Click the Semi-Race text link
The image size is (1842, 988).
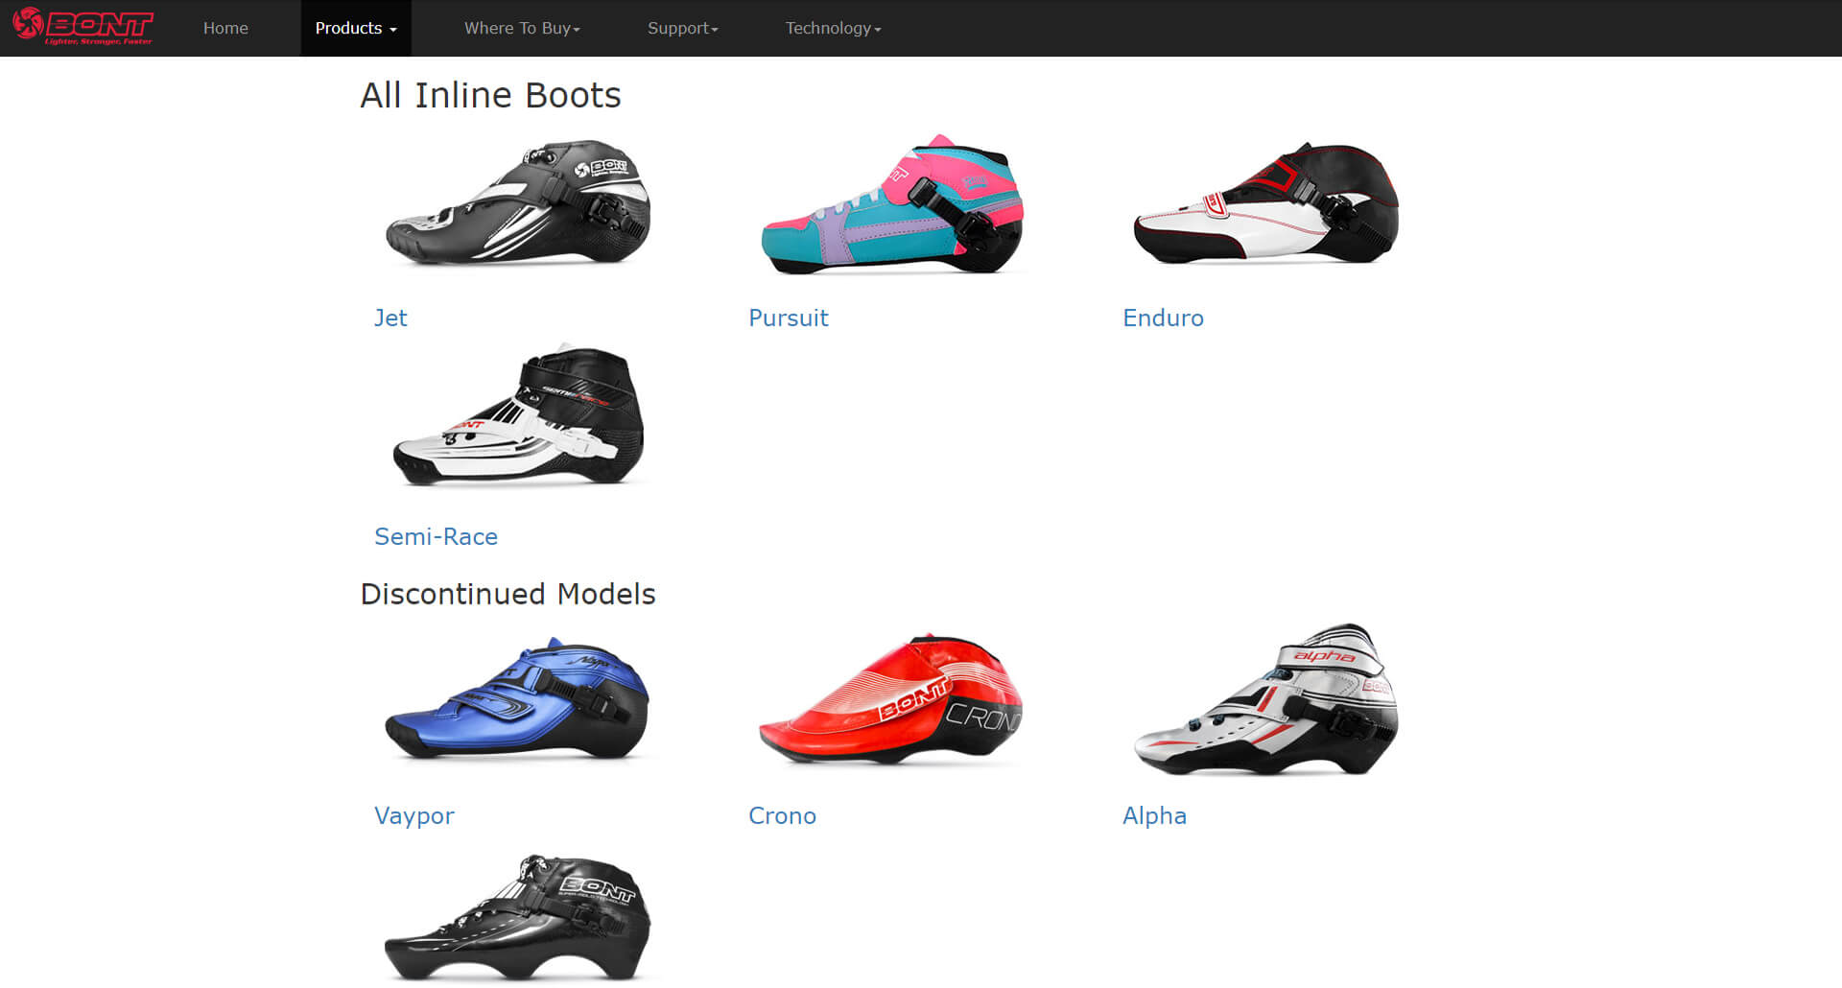tap(436, 536)
